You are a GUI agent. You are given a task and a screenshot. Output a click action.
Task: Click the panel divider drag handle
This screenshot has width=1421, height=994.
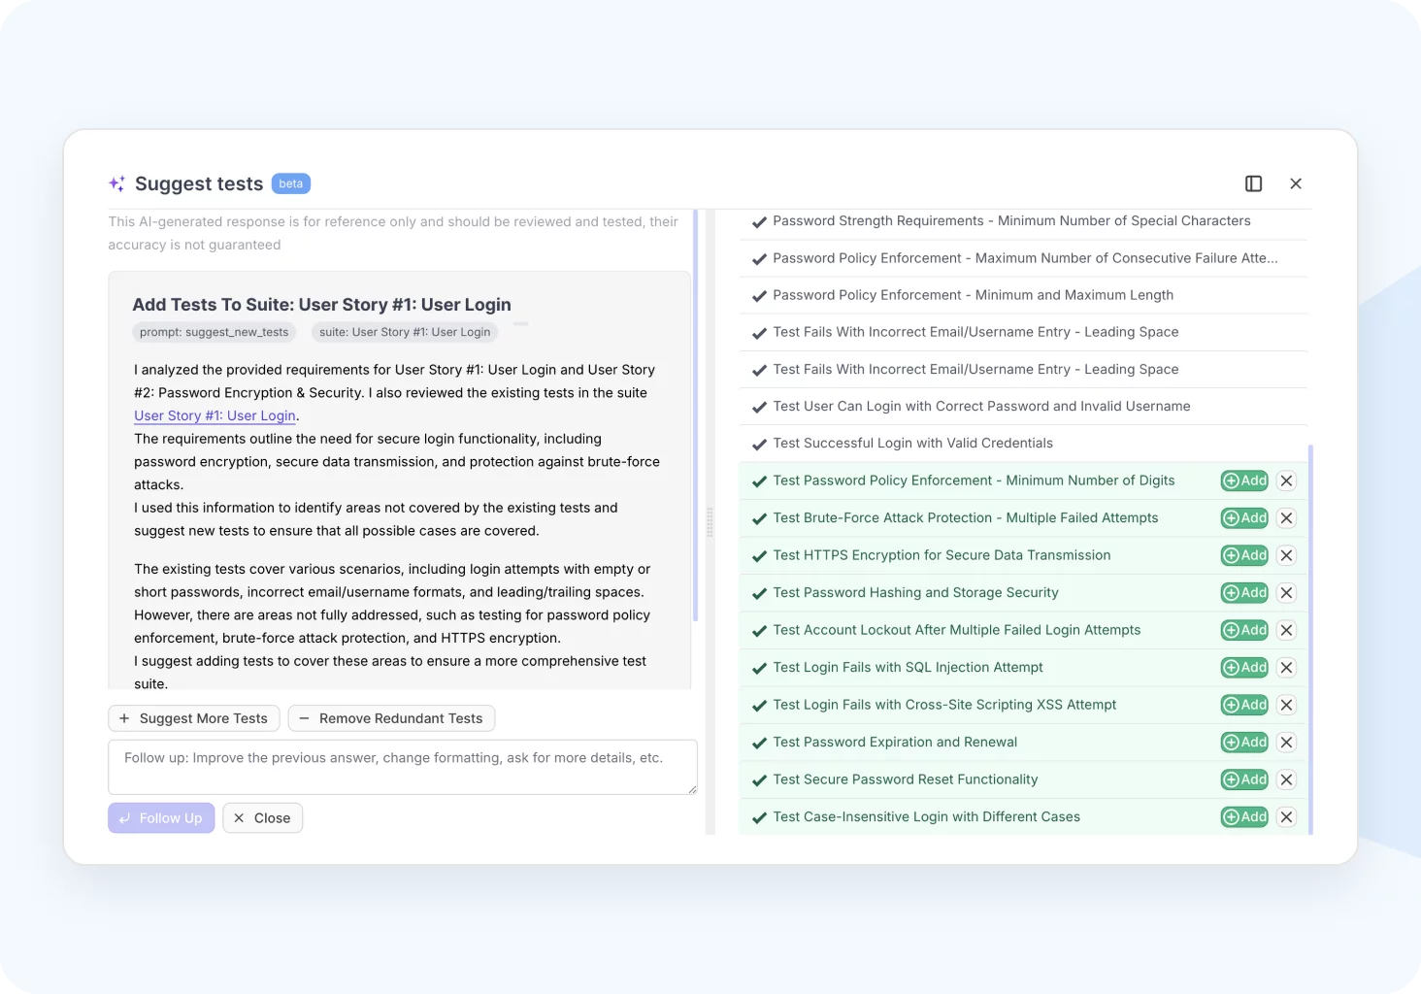[710, 522]
